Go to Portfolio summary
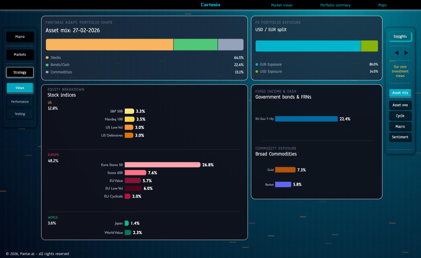 [335, 5]
